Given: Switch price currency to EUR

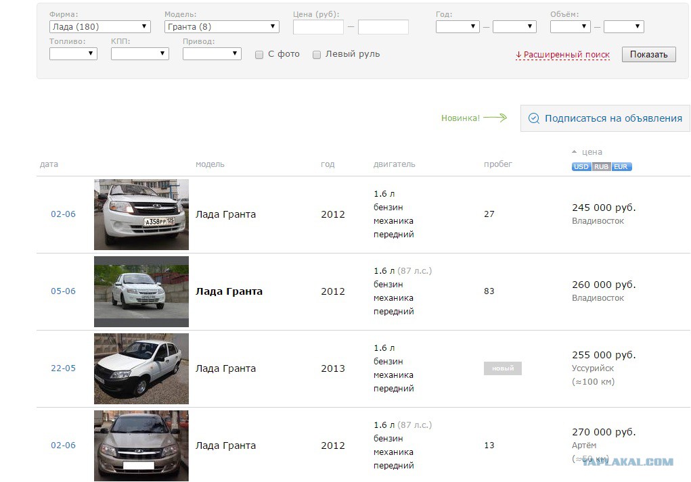Looking at the screenshot, I should [621, 167].
